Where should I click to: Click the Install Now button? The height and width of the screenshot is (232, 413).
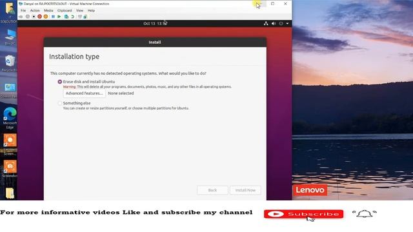(245, 190)
